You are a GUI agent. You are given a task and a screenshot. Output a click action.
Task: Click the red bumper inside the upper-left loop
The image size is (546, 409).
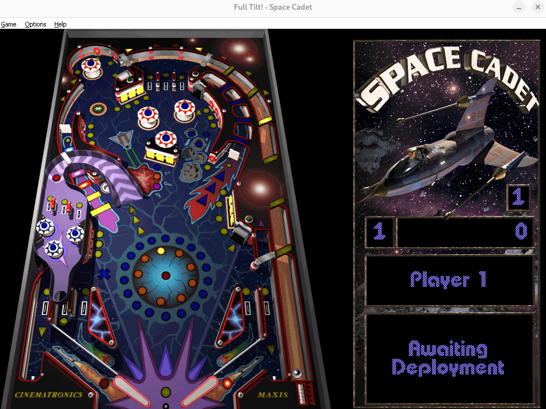click(91, 67)
